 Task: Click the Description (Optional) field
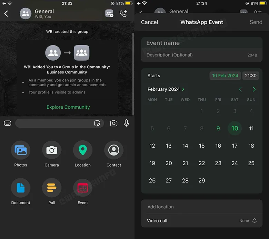pyautogui.click(x=202, y=55)
